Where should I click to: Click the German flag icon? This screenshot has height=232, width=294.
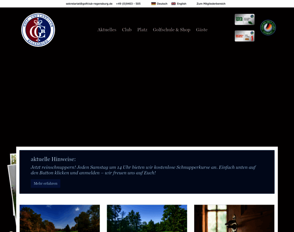(x=153, y=3)
